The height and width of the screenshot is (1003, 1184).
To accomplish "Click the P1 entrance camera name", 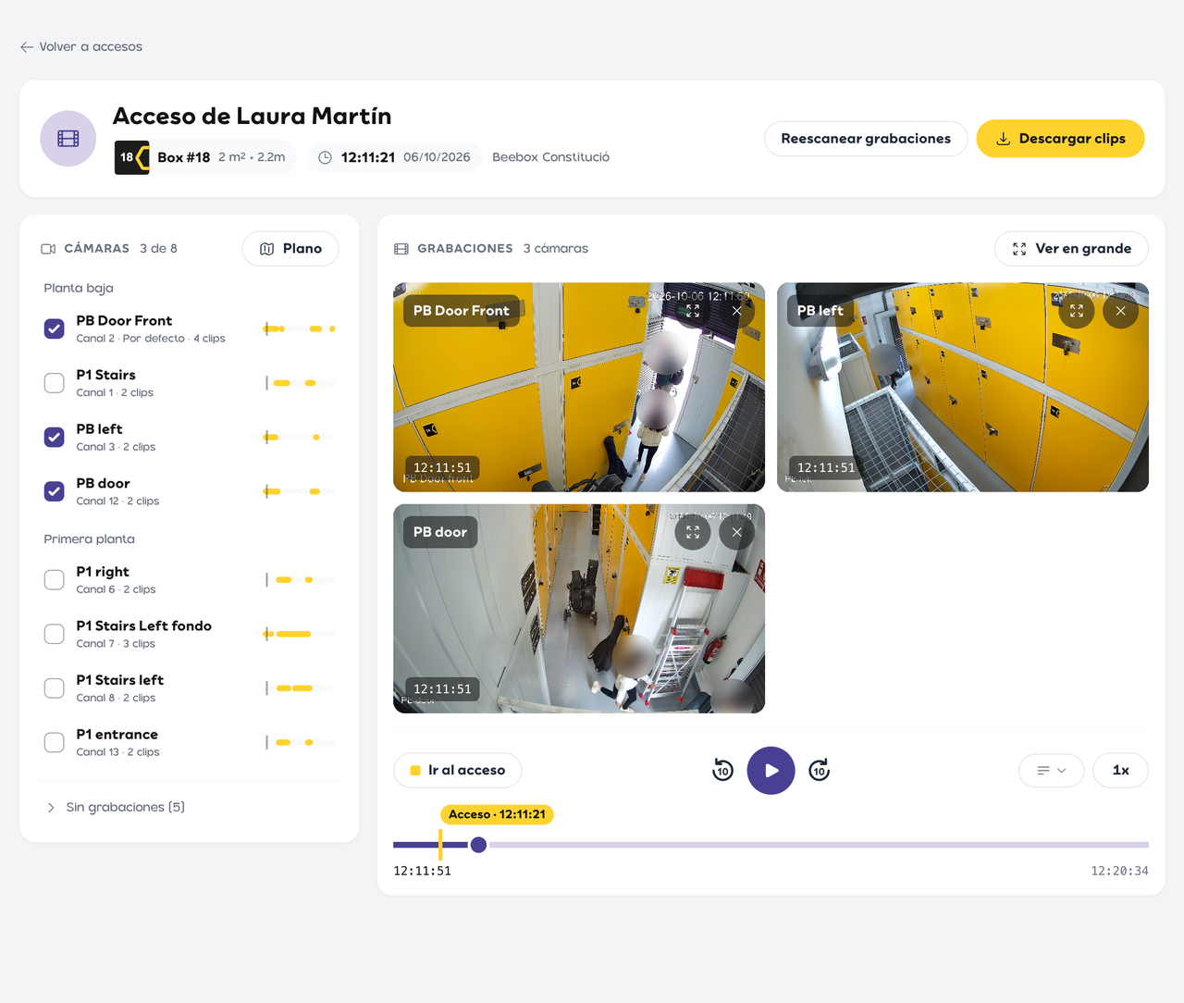I will coord(117,734).
